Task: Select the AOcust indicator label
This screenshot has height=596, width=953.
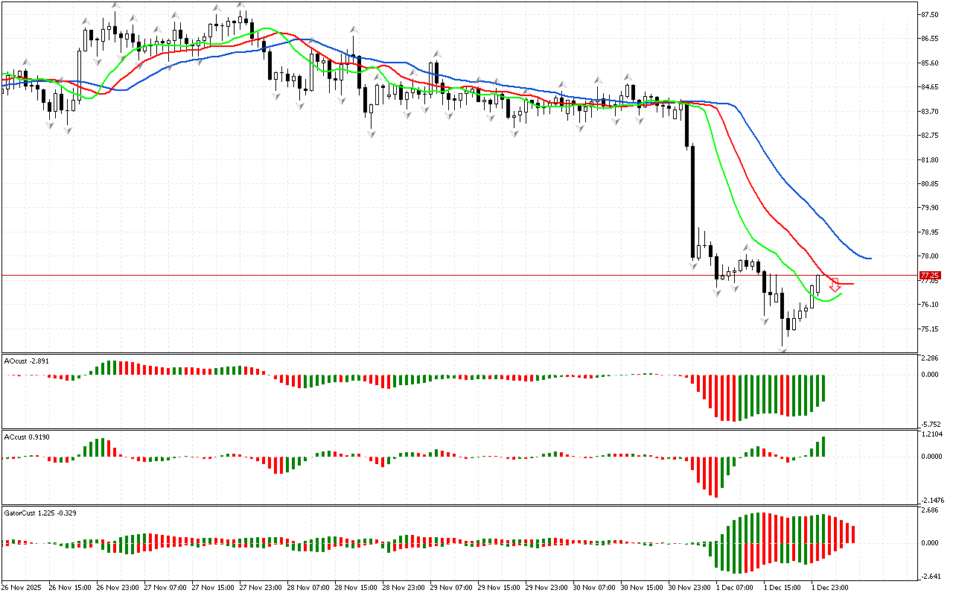Action: (x=28, y=361)
